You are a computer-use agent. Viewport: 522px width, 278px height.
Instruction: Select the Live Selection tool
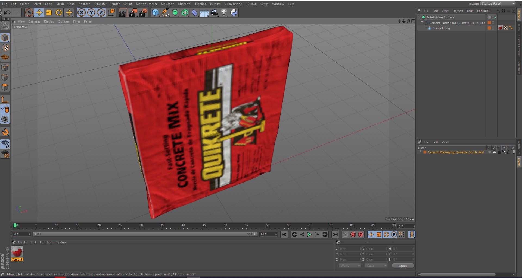click(29, 12)
